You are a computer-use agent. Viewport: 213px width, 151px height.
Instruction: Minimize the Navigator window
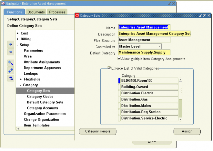tap(169, 4)
